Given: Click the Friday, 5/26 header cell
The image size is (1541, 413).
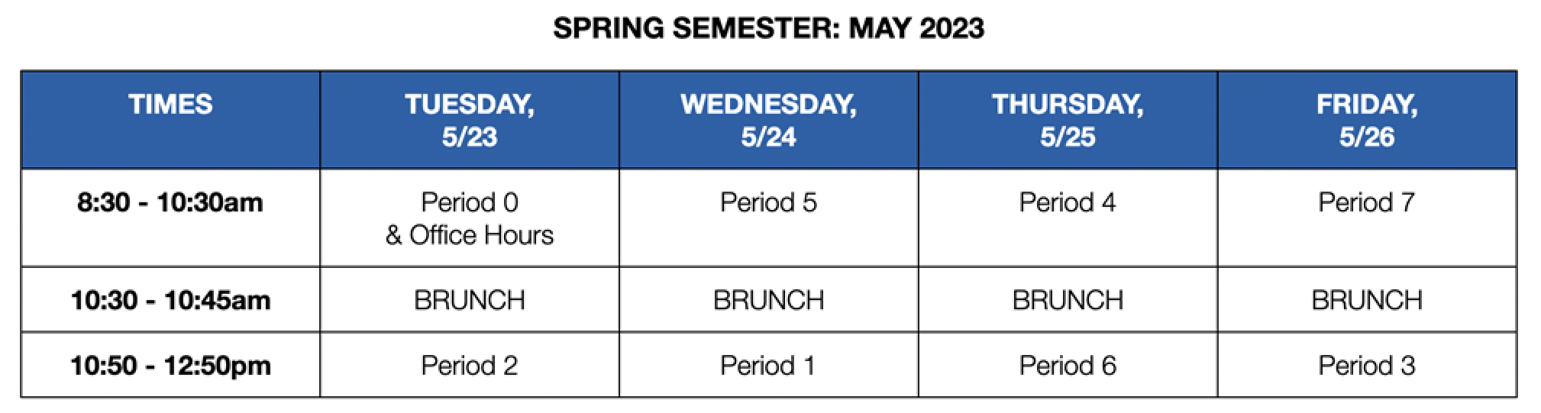Looking at the screenshot, I should 1367,120.
